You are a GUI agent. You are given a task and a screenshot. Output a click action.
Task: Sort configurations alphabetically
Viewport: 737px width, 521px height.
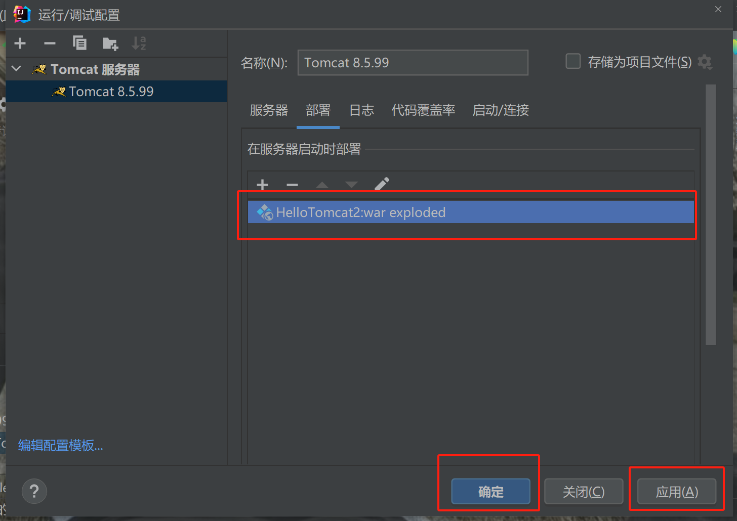[139, 44]
